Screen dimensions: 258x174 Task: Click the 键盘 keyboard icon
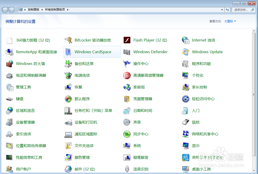(10, 99)
